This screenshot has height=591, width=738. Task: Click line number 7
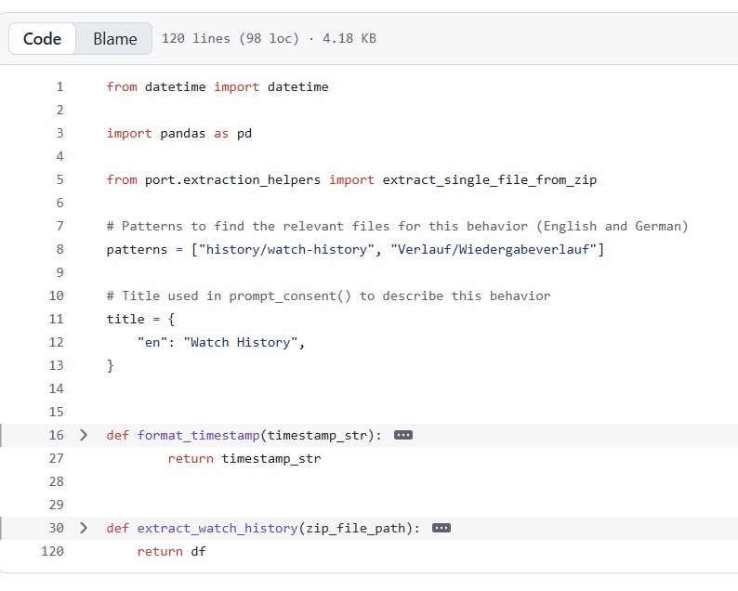click(x=59, y=227)
